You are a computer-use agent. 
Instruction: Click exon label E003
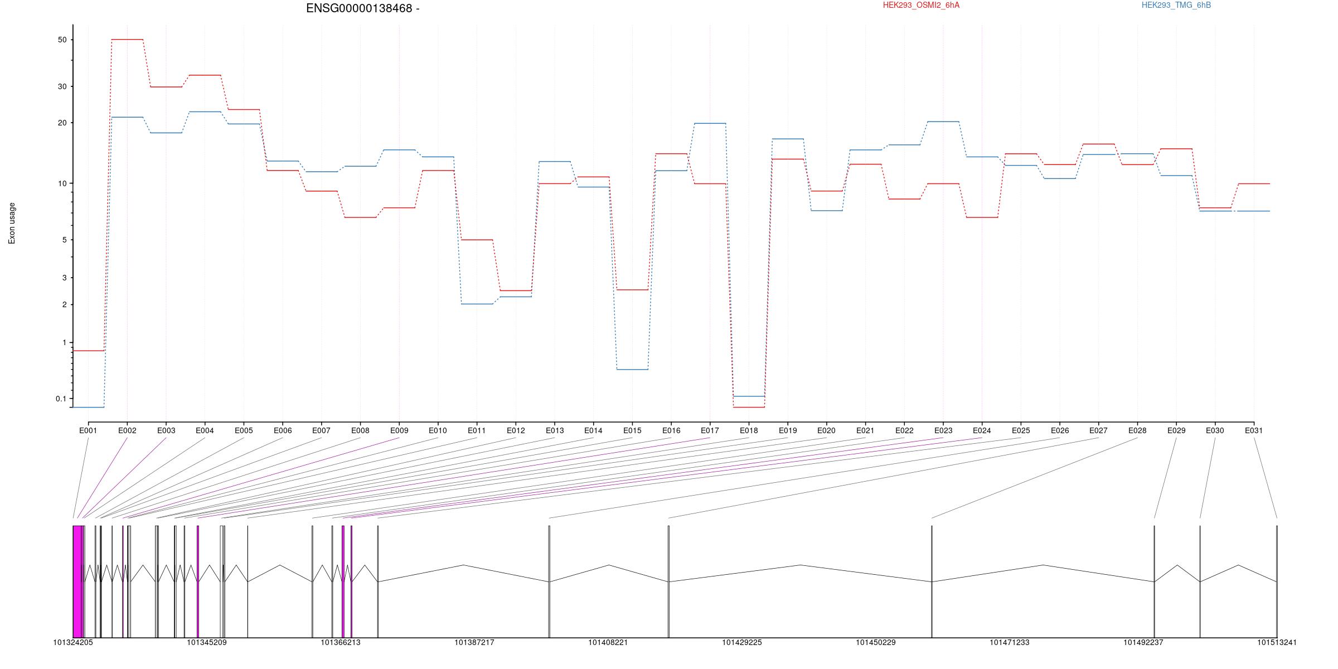click(x=166, y=430)
